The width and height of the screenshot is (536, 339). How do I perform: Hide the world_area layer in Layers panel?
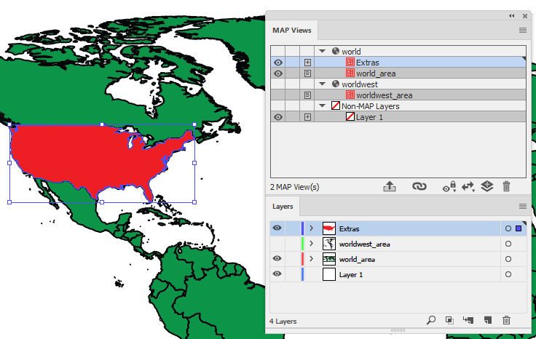click(277, 259)
